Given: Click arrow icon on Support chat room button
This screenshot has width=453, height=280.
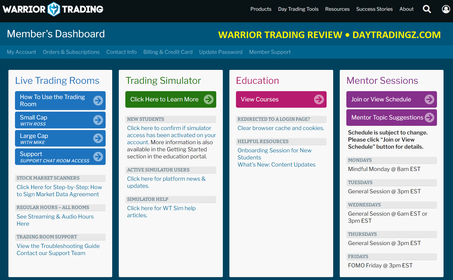Looking at the screenshot, I should point(98,157).
